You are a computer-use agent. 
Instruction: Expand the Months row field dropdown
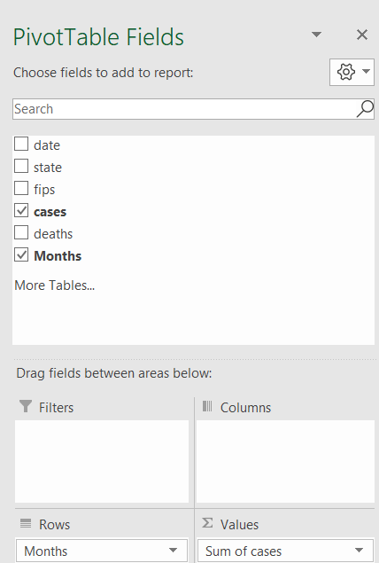click(x=174, y=551)
